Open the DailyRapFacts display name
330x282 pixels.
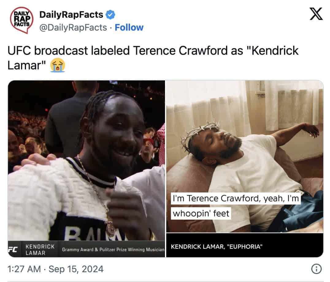pos(71,15)
